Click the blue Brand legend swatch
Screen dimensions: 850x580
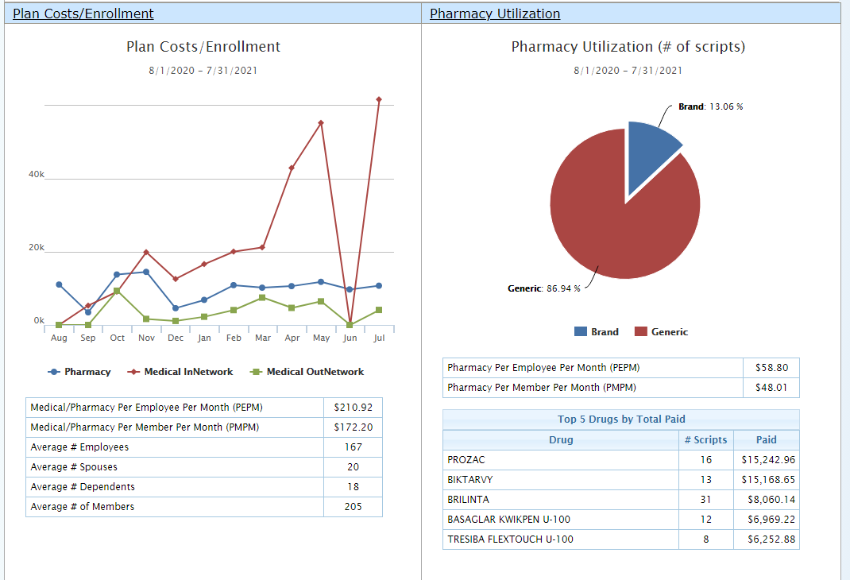581,332
